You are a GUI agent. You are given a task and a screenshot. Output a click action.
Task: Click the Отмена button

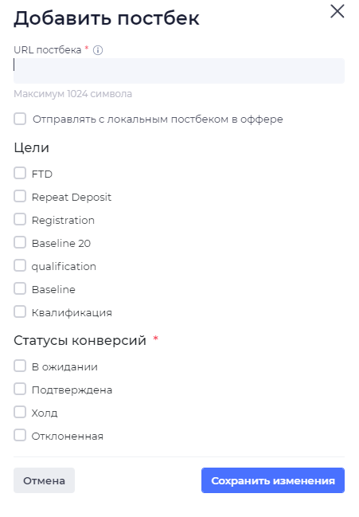coord(44,480)
